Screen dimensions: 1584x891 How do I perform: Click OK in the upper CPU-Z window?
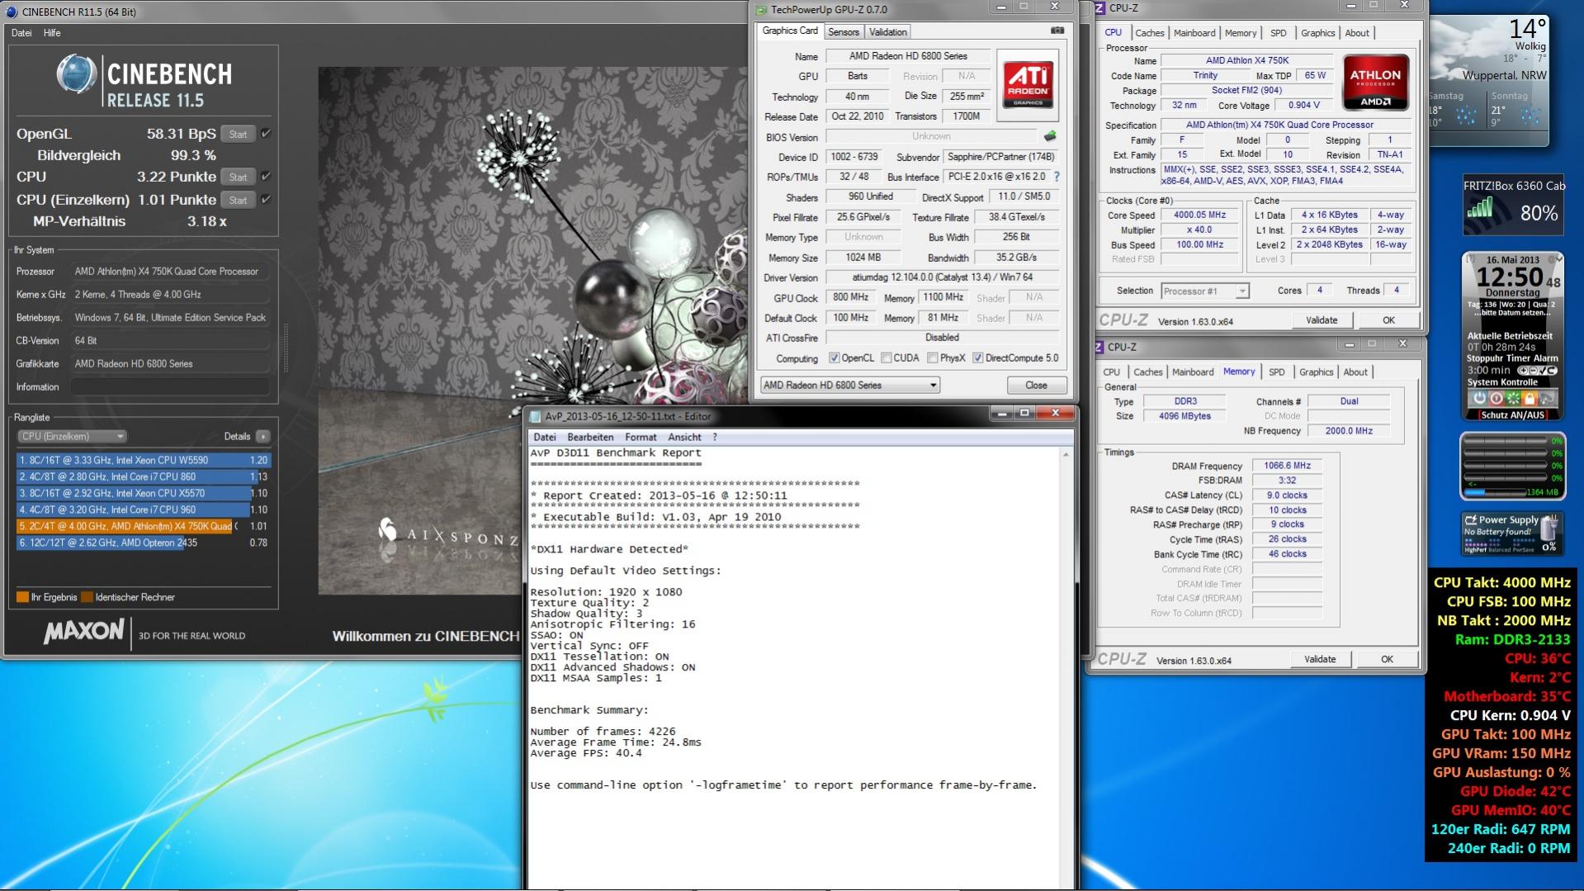1388,320
